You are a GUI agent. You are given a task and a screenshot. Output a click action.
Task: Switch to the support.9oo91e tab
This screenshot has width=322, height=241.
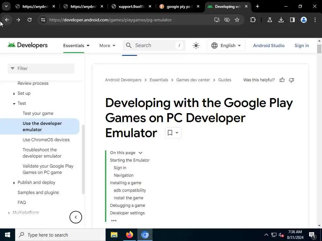click(131, 7)
